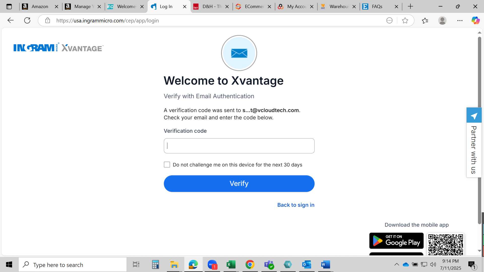
Task: Click the address bar feedback smiley icon
Action: point(389,20)
